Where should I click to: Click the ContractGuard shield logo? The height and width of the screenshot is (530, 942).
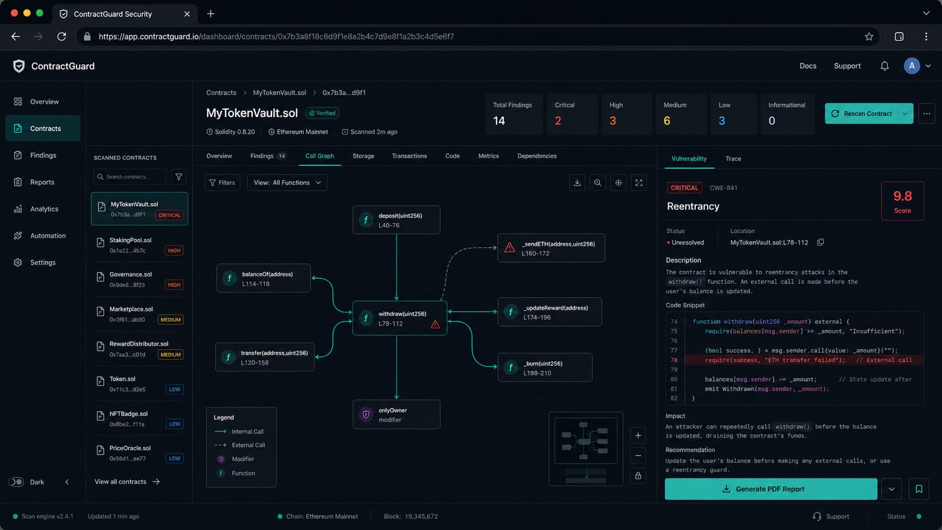tap(19, 66)
